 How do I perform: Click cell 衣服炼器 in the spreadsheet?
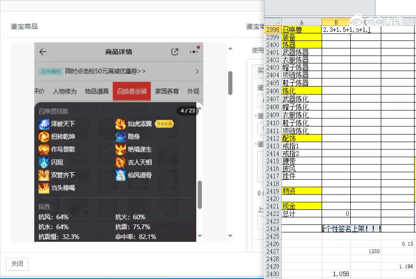(301, 60)
